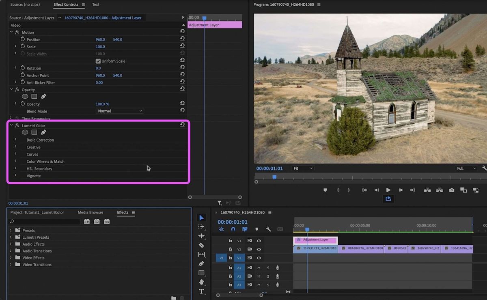Select the Razor tool

click(201, 245)
